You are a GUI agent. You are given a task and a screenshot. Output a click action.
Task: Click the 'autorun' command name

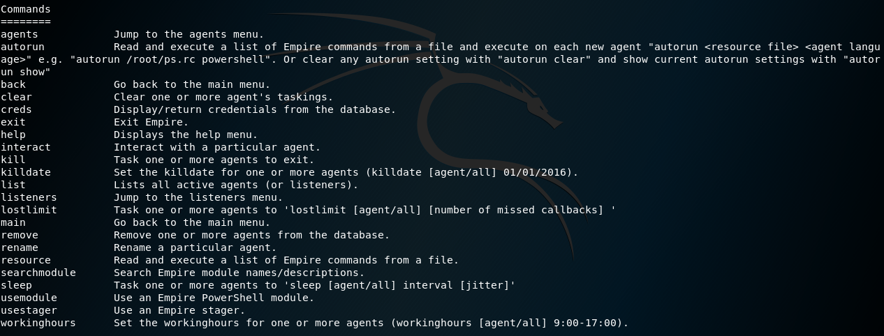pyautogui.click(x=22, y=47)
